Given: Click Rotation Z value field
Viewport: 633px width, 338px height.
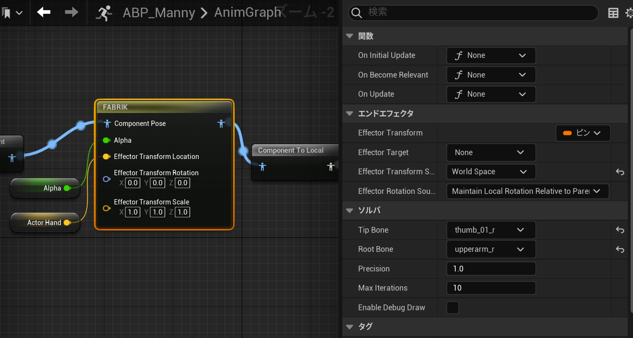Looking at the screenshot, I should tap(182, 183).
